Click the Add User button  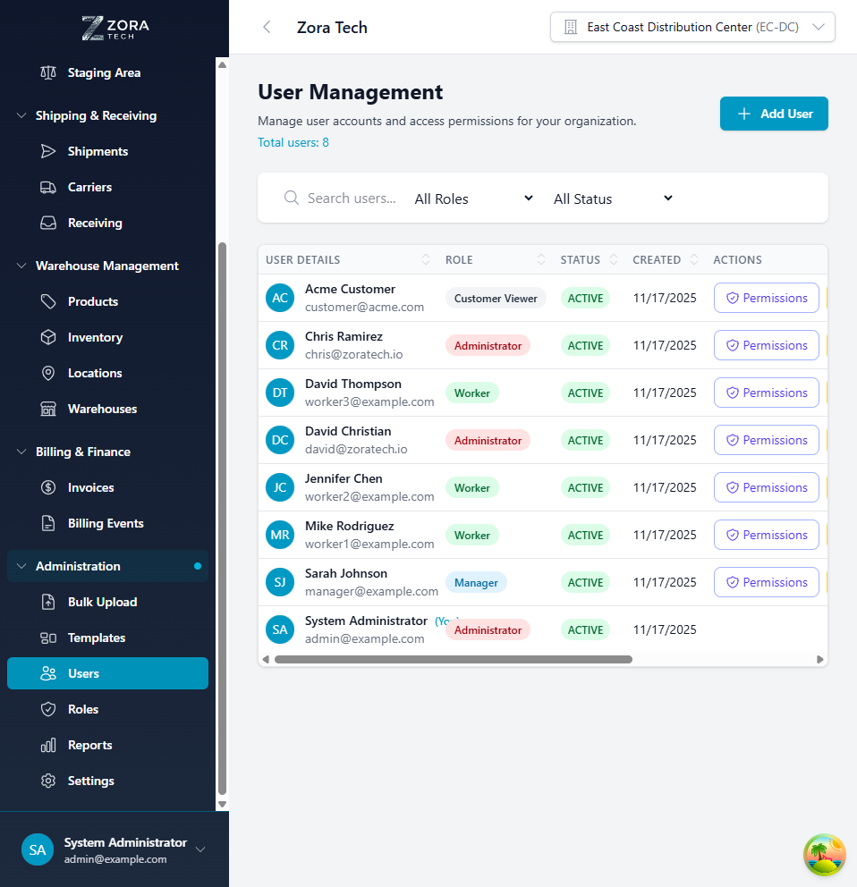(774, 114)
